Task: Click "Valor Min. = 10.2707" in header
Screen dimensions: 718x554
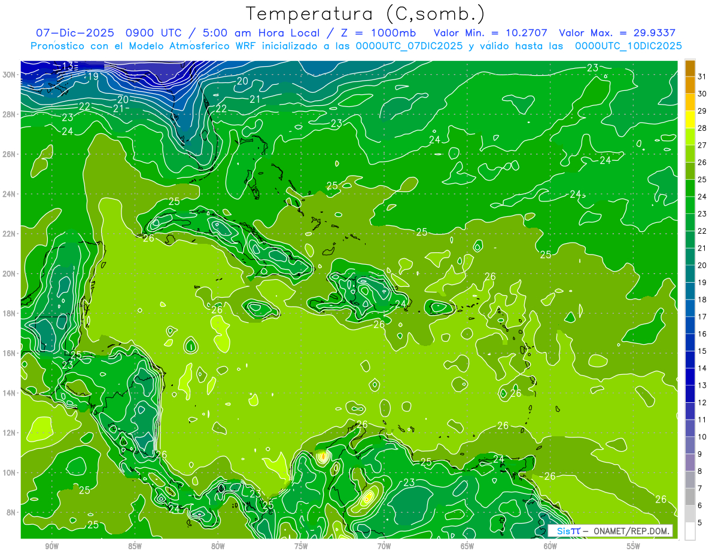Action: [x=490, y=33]
